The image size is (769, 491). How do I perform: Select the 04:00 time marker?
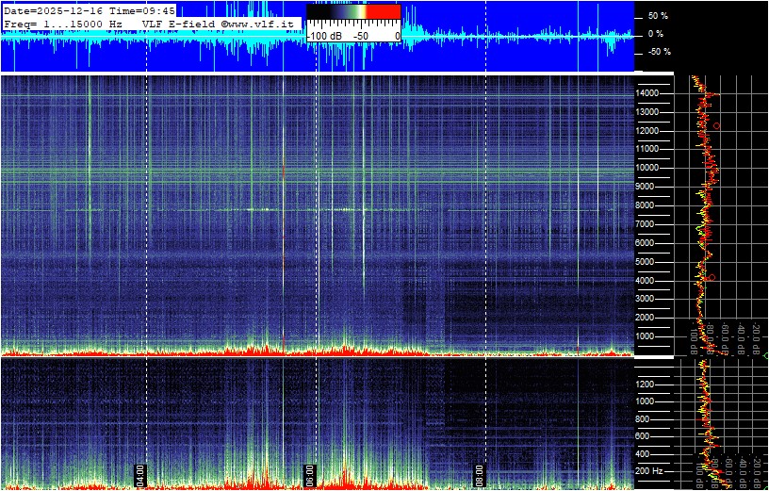pos(139,473)
